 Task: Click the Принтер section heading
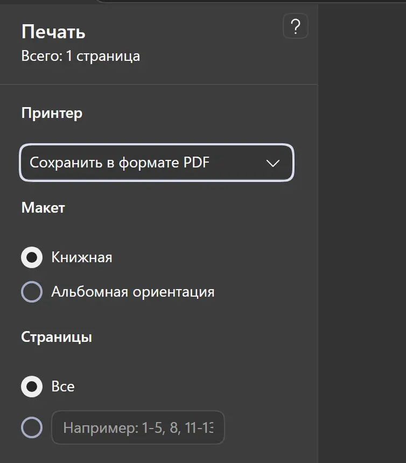[x=52, y=114]
